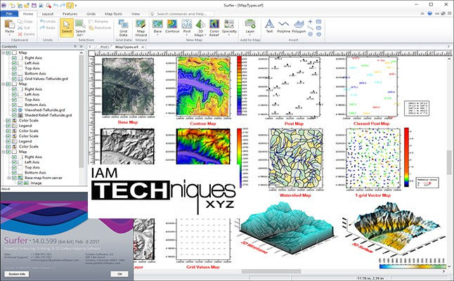Uncheck visibility of Grid Values-Telluride.grd layer
Viewport: 454px width, 281px height.
tap(14, 79)
